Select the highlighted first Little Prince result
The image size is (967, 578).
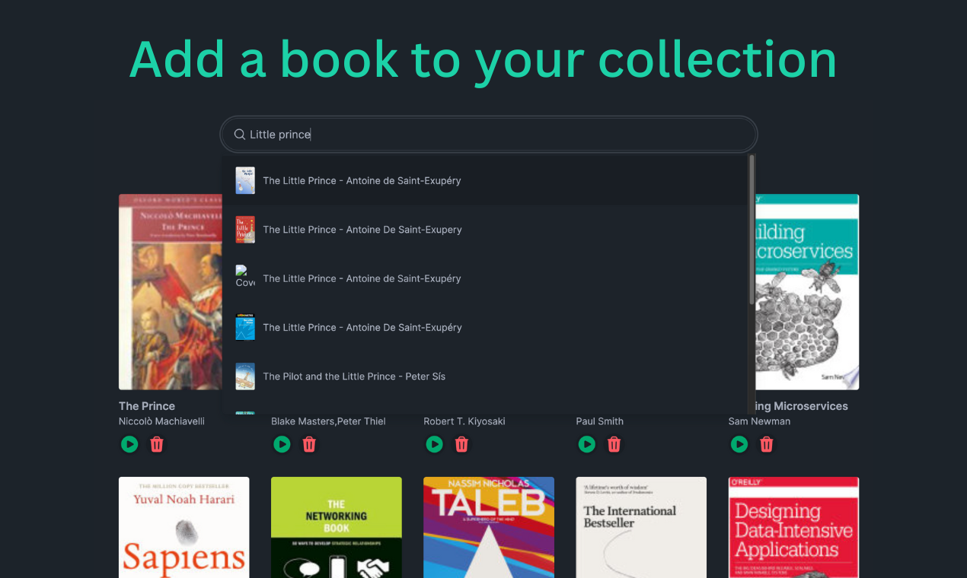[485, 180]
